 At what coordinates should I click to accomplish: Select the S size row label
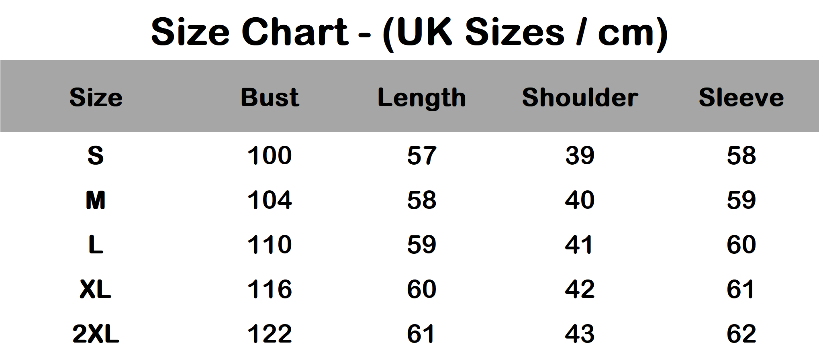coord(96,155)
